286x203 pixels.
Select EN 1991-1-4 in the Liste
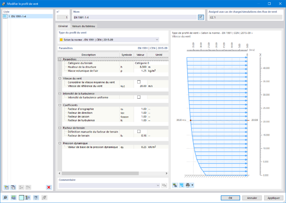[28, 17]
